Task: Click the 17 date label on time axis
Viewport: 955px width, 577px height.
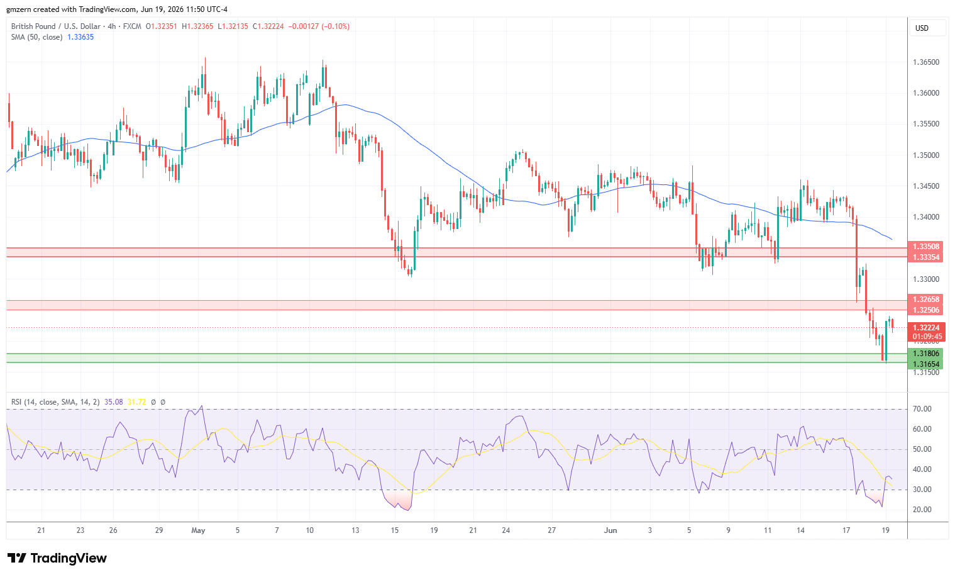Action: [x=846, y=530]
